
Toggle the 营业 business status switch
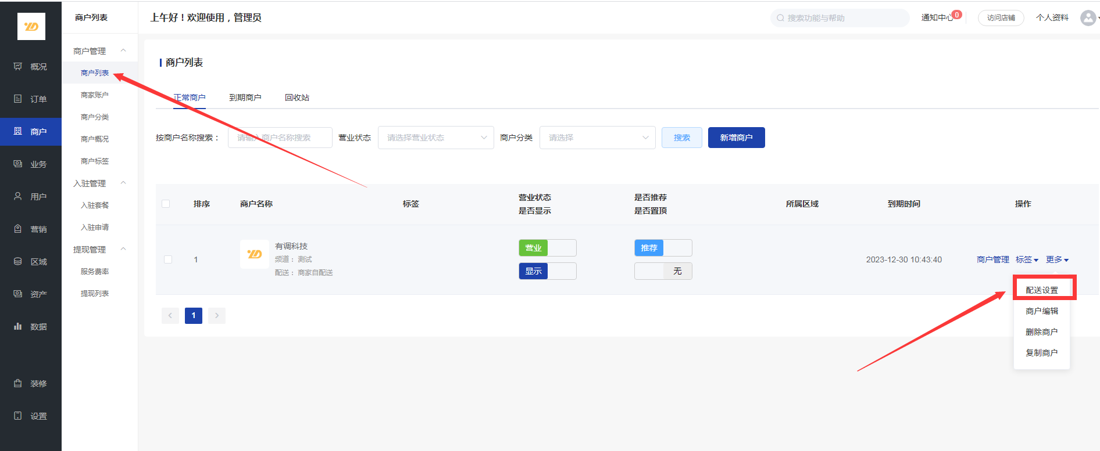(548, 248)
